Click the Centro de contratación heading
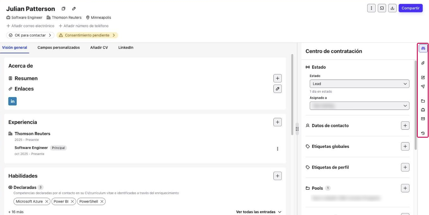 tap(334, 51)
